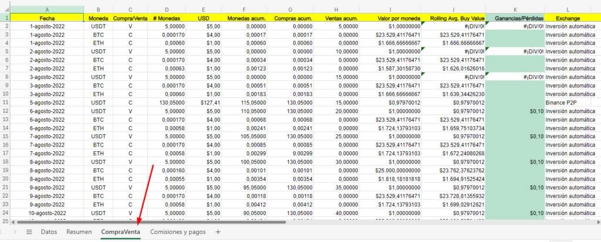This screenshot has height=242, width=601.
Task: Switch to the Datos sheet tab
Action: 49,232
